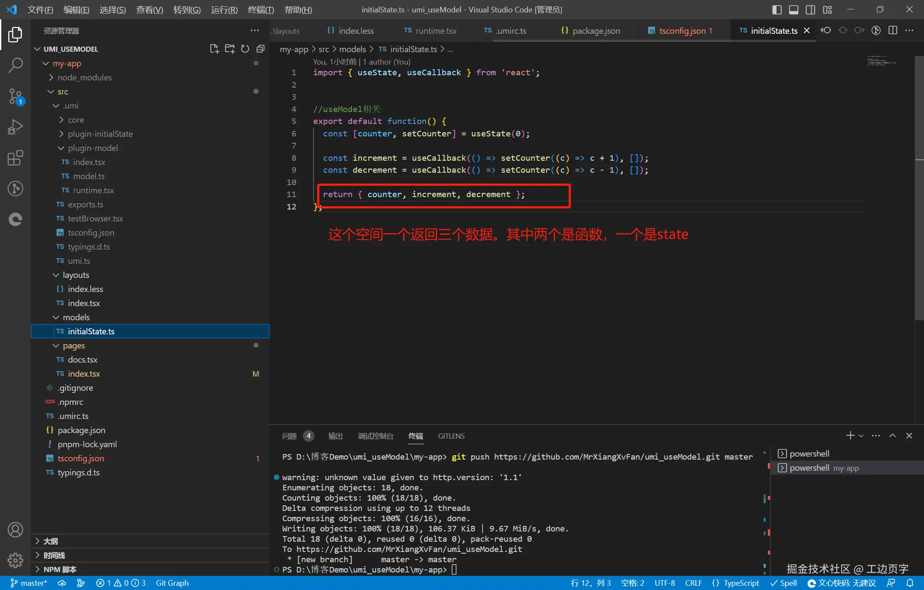924x590 pixels.
Task: Refresh the explorer file tree
Action: tap(245, 49)
